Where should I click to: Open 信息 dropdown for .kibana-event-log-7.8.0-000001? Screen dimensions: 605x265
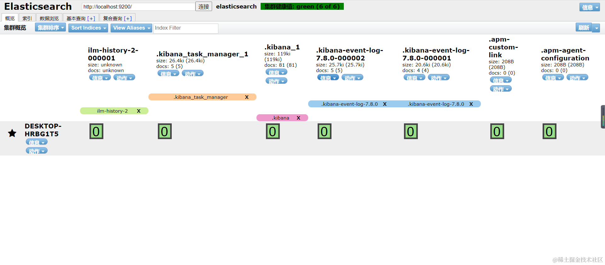pyautogui.click(x=414, y=77)
